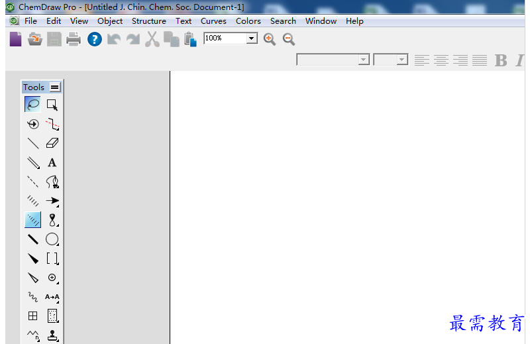The height and width of the screenshot is (344, 530).
Task: Choose the Structure Perspective rotation tool
Action: point(32,124)
